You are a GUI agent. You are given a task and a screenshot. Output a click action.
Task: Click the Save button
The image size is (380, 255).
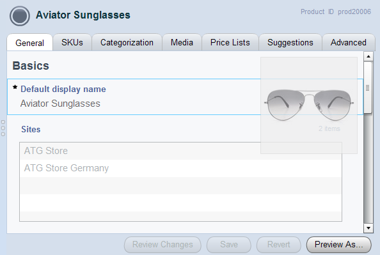229,245
